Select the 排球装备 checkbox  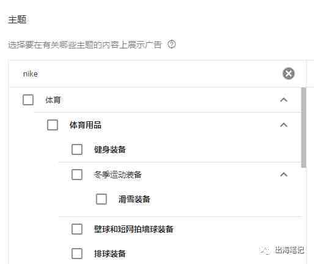[x=77, y=254]
